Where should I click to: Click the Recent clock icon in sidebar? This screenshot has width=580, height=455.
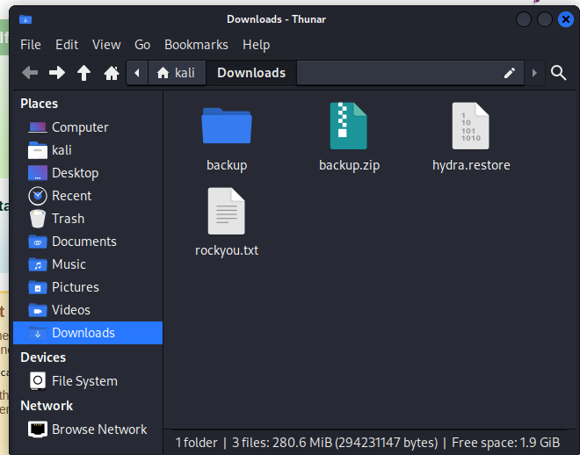click(x=38, y=196)
